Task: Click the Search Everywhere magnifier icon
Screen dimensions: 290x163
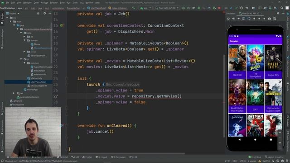Action: click(x=282, y=8)
